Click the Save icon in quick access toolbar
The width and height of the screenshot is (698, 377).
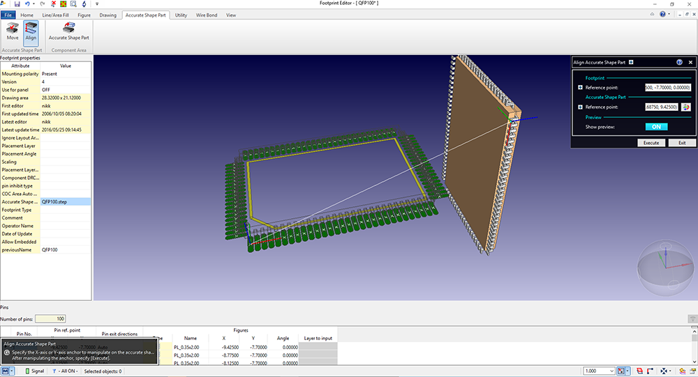pyautogui.click(x=16, y=4)
